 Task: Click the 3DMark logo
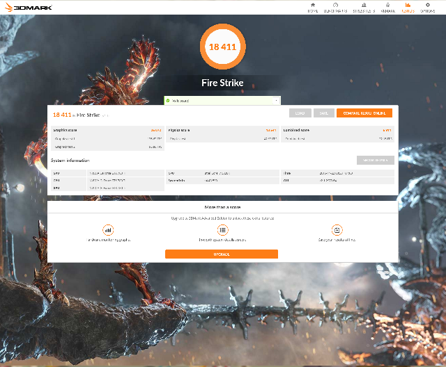pyautogui.click(x=29, y=8)
